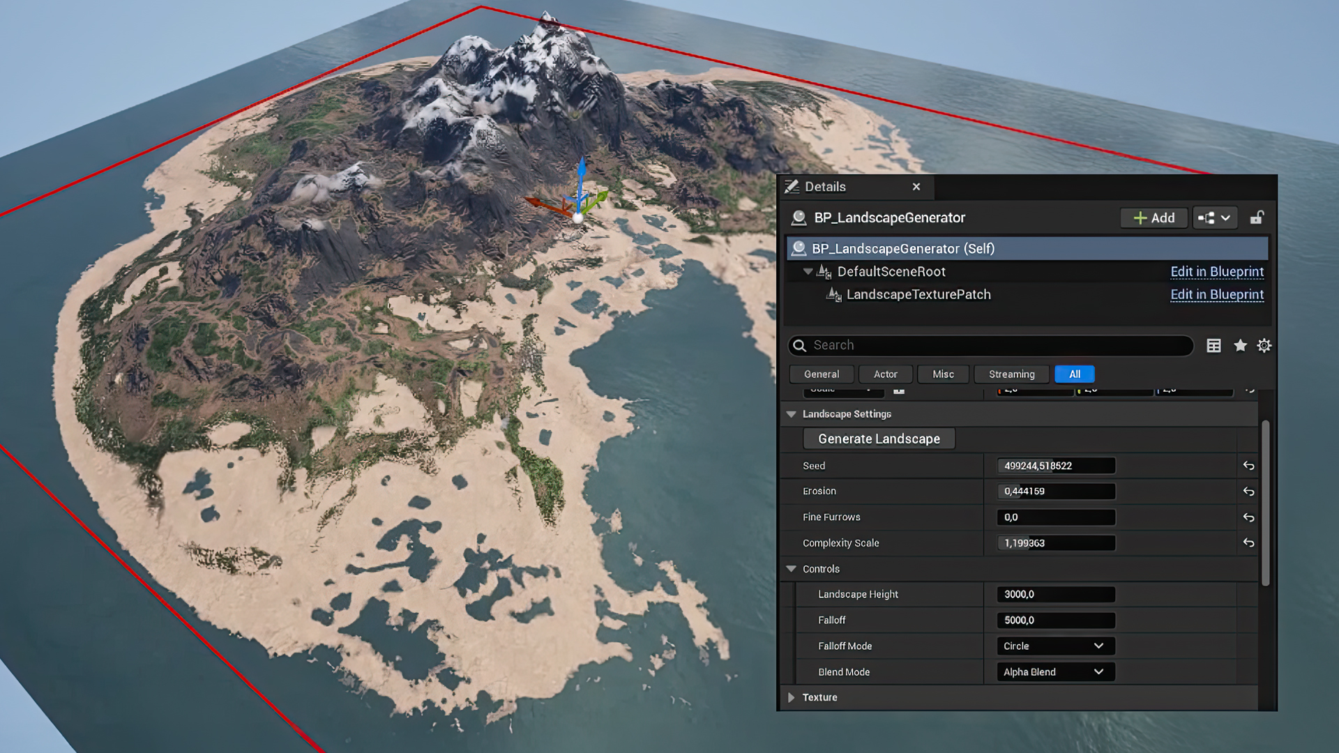Open the Falloff Mode Circle dropdown
Image resolution: width=1339 pixels, height=753 pixels.
point(1055,646)
